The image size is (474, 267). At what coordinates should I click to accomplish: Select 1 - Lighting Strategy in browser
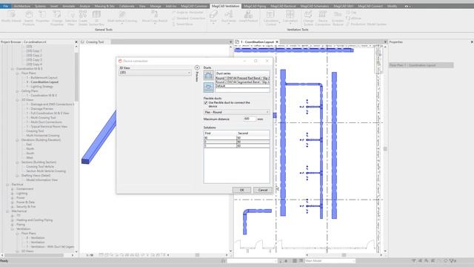(39, 87)
